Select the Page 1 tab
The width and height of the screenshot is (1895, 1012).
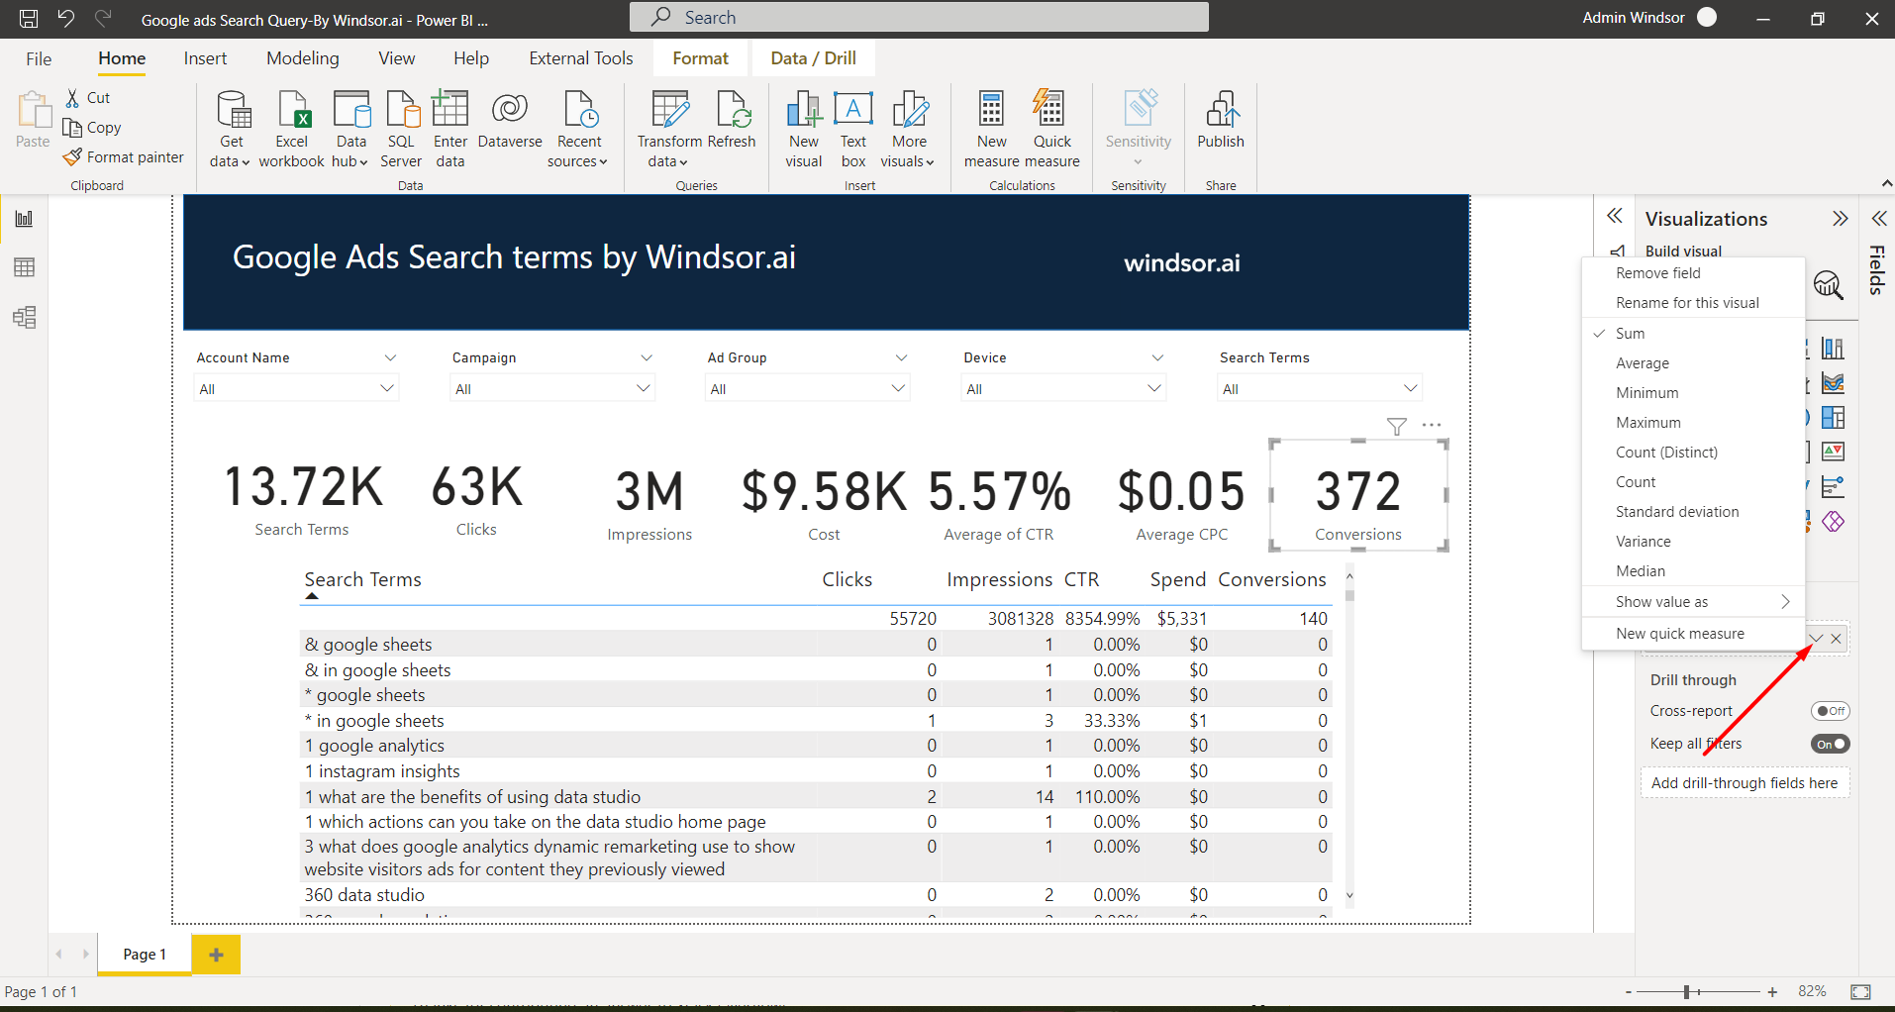(x=145, y=955)
